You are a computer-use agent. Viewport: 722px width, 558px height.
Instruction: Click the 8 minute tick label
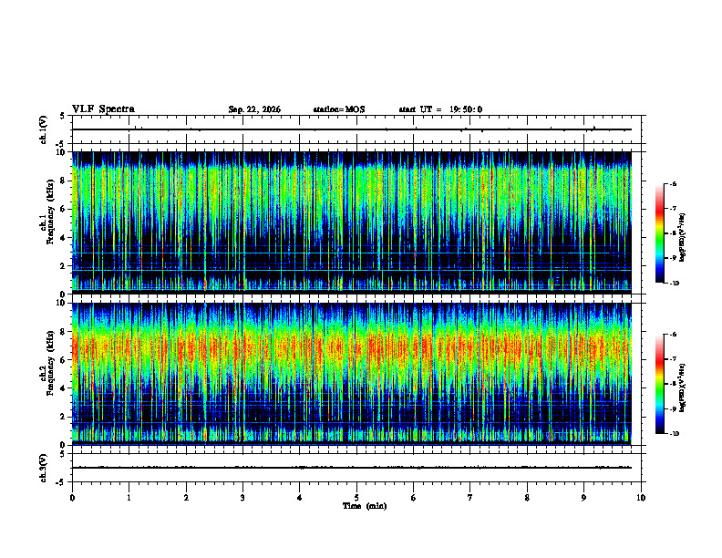[527, 498]
